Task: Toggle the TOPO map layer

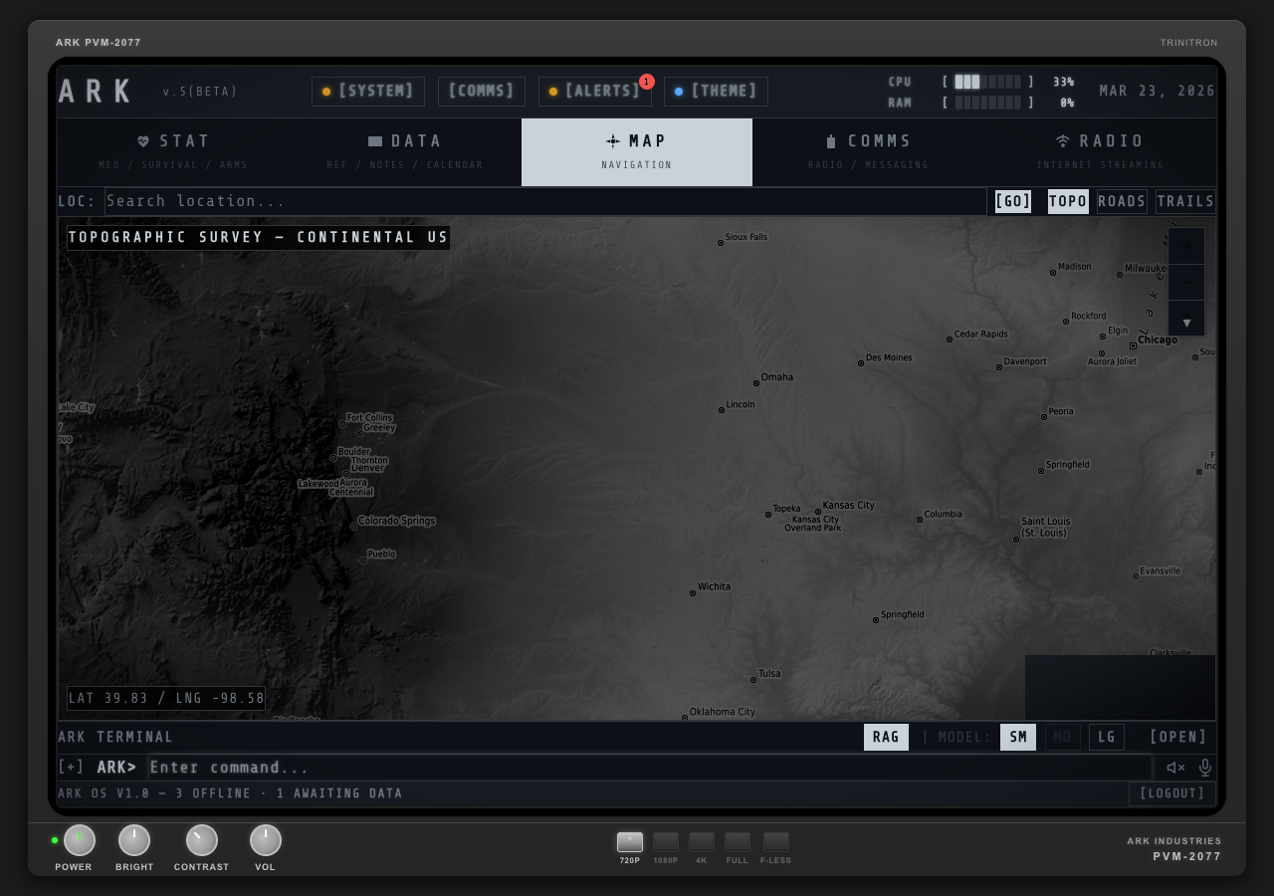Action: tap(1068, 201)
